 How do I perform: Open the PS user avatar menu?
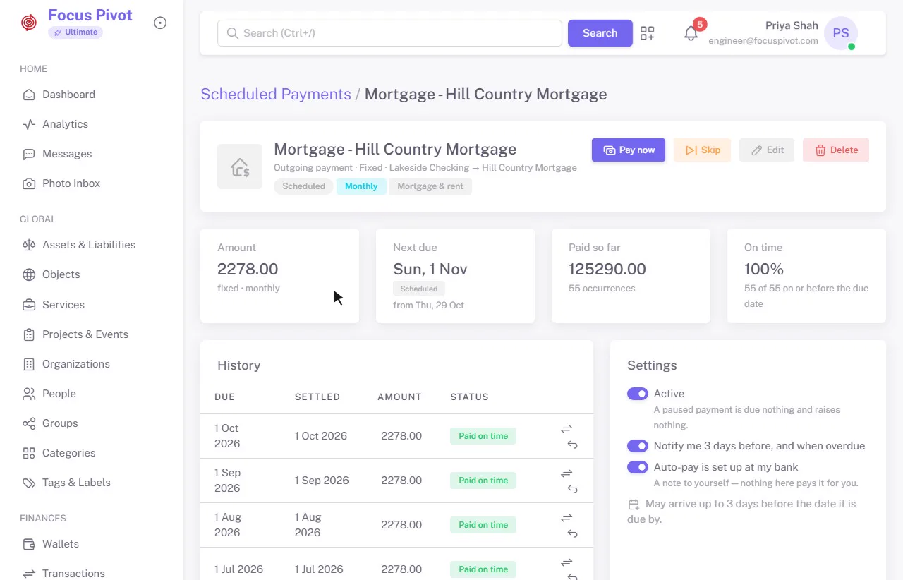click(x=841, y=33)
